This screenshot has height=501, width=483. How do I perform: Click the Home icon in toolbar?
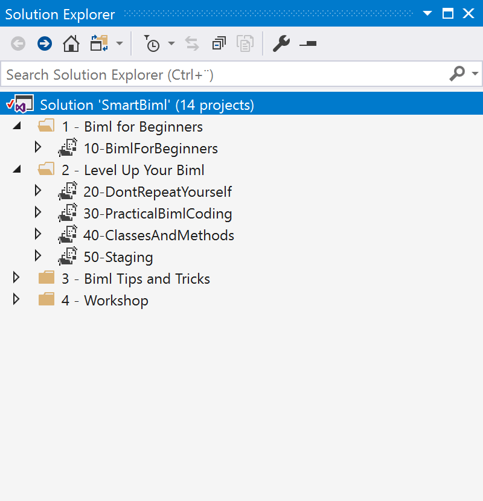71,43
